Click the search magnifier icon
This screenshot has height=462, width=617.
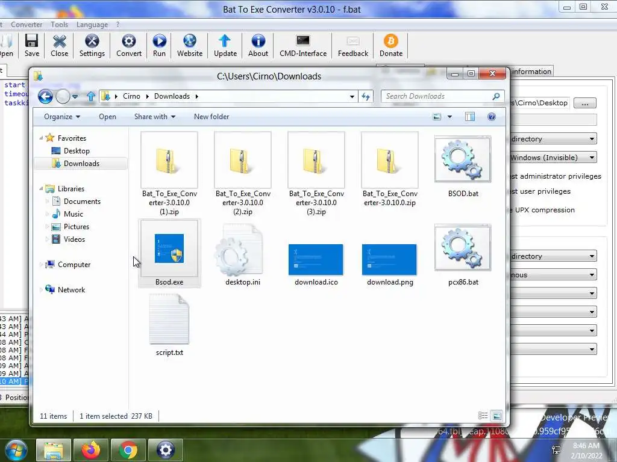496,96
